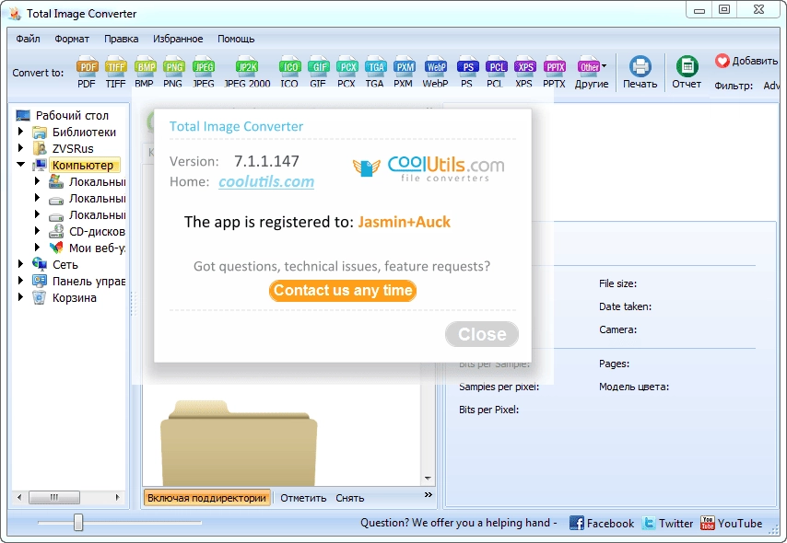The width and height of the screenshot is (787, 543).
Task: Expand the ZVSRus tree node
Action: click(20, 148)
